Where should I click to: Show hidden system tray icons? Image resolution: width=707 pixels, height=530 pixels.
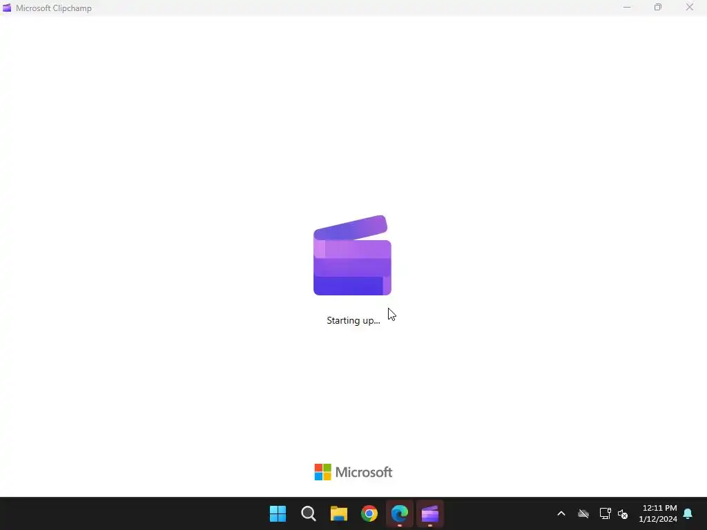click(x=561, y=513)
